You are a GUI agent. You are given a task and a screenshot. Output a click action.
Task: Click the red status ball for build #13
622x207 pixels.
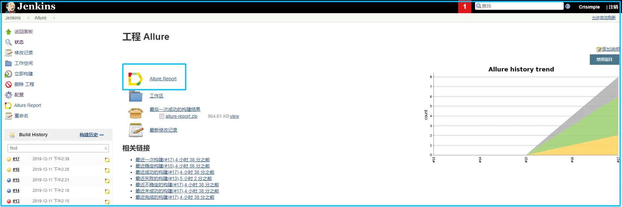click(x=9, y=201)
